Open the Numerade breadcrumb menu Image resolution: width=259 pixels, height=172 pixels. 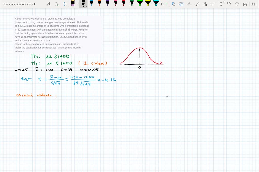tap(9, 4)
